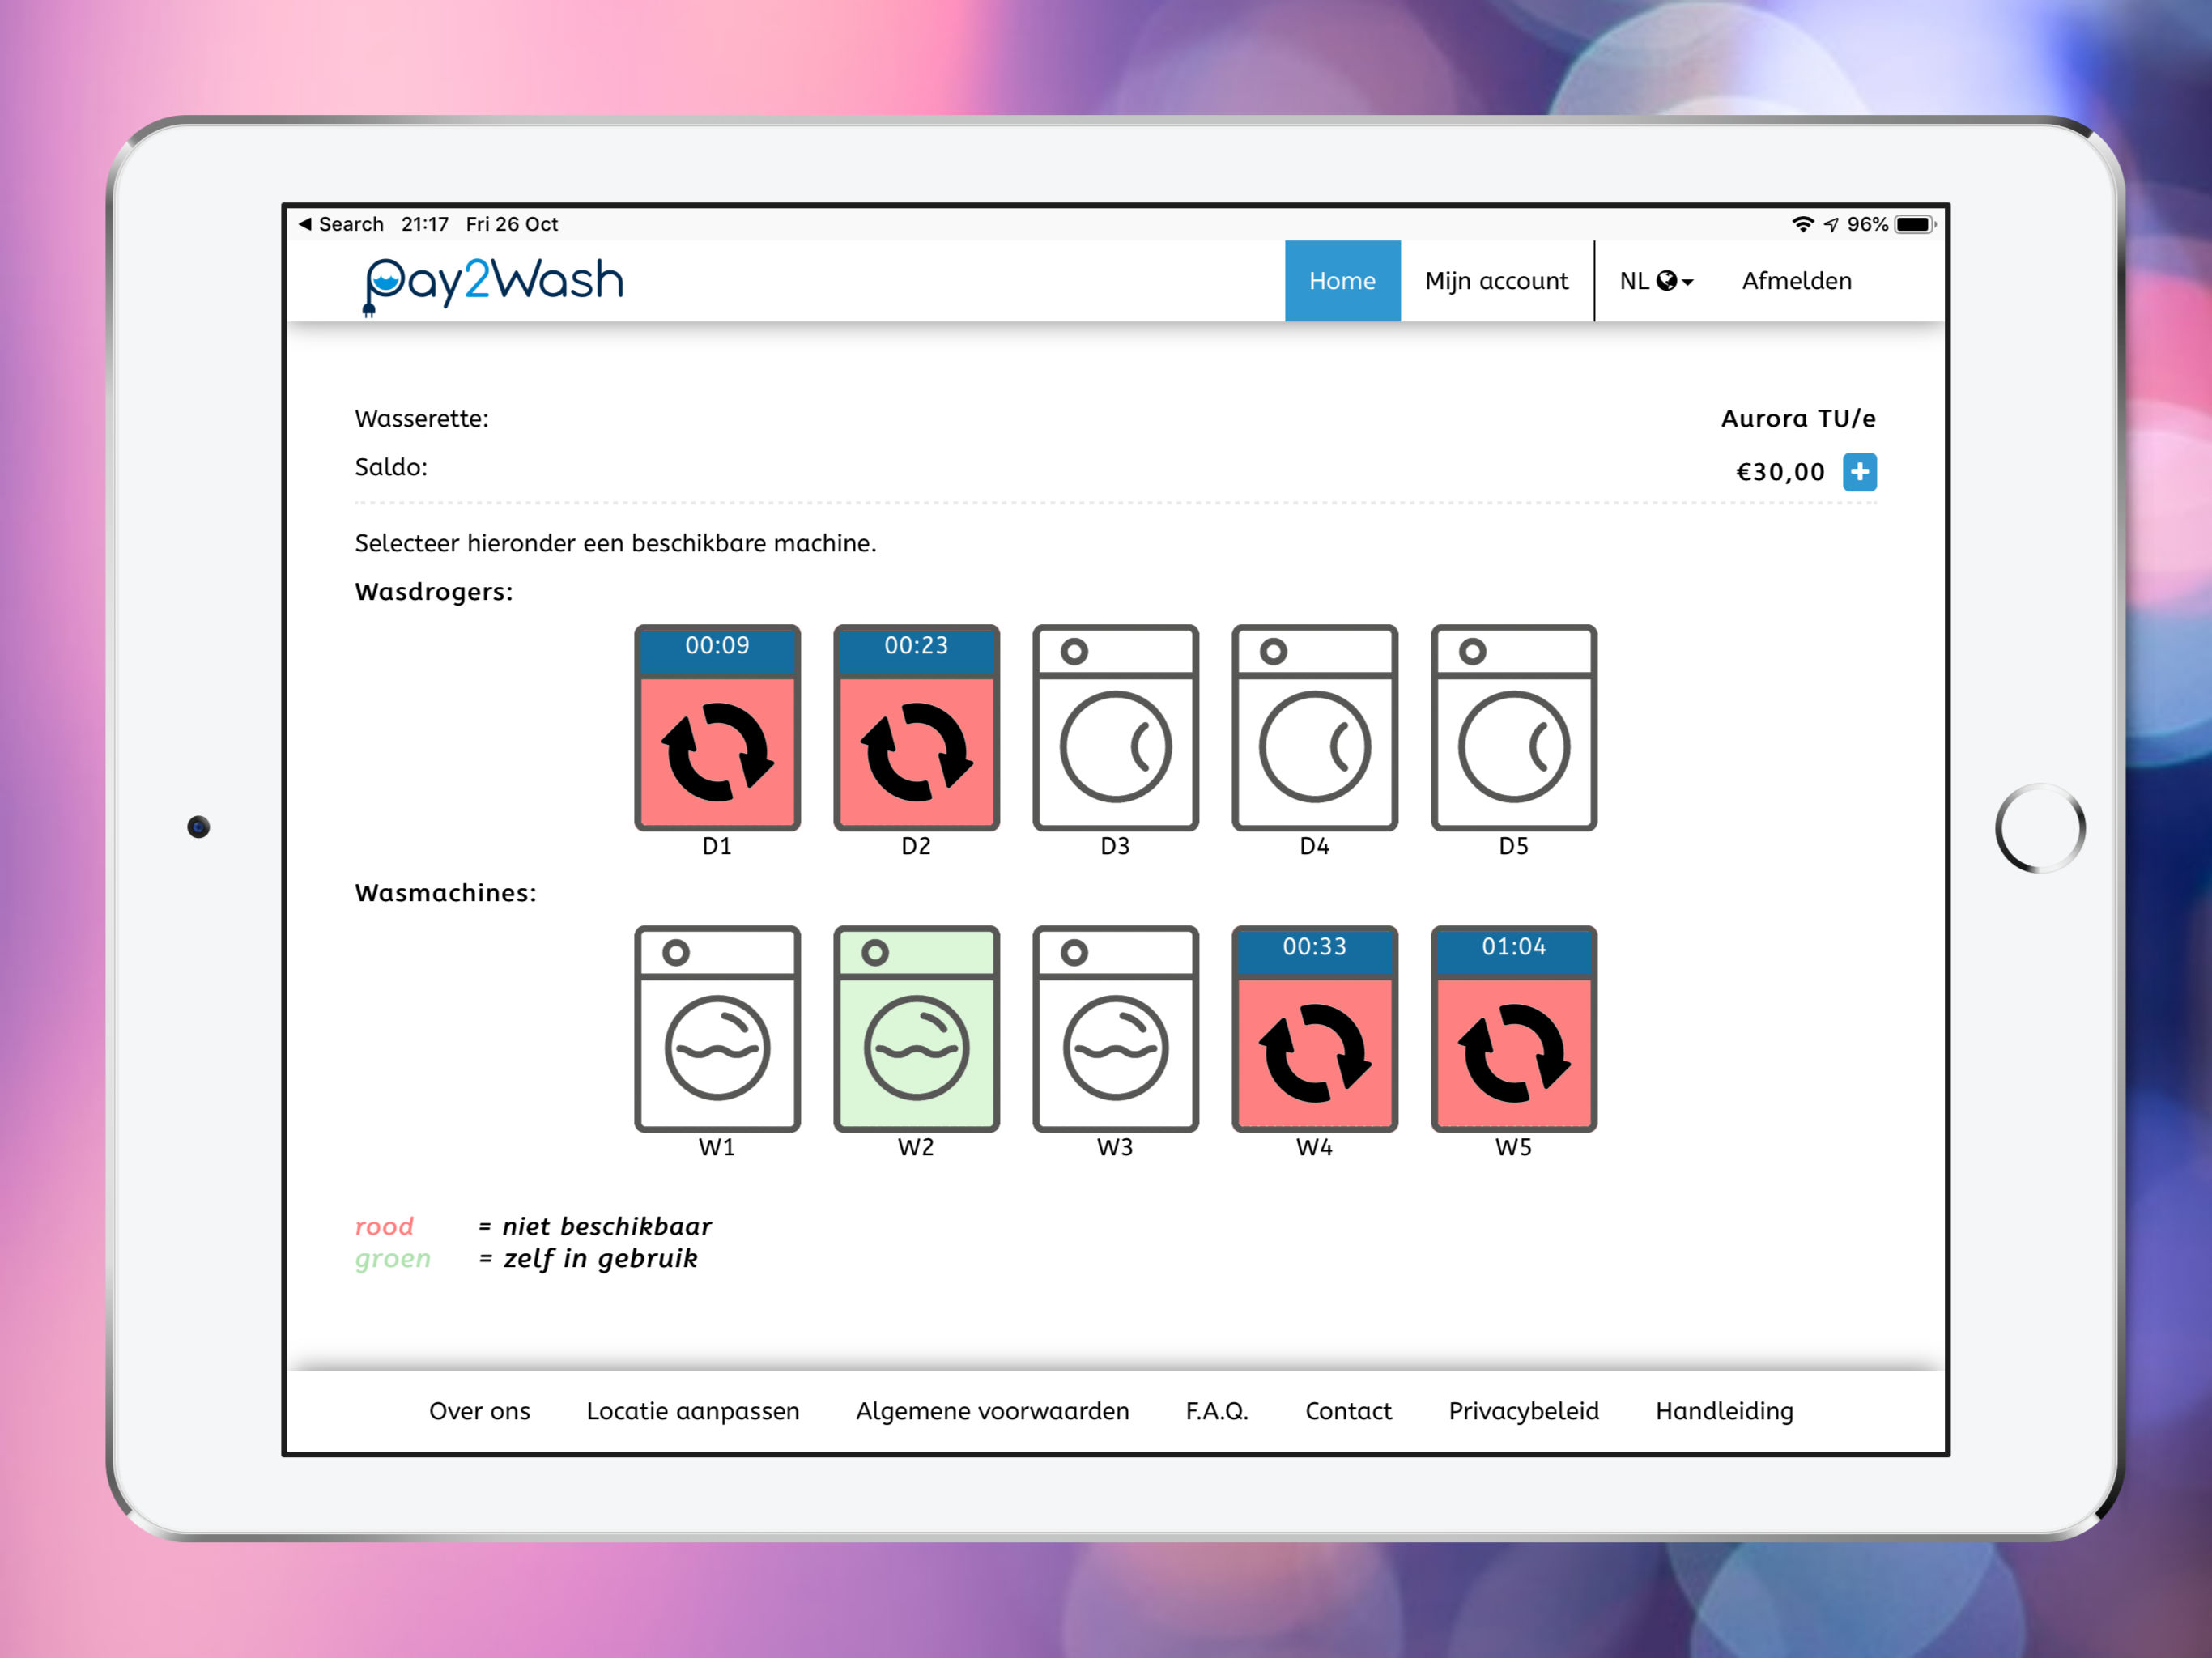Click the 'rood' legend label
Image resolution: width=2212 pixels, height=1658 pixels.
[384, 1226]
